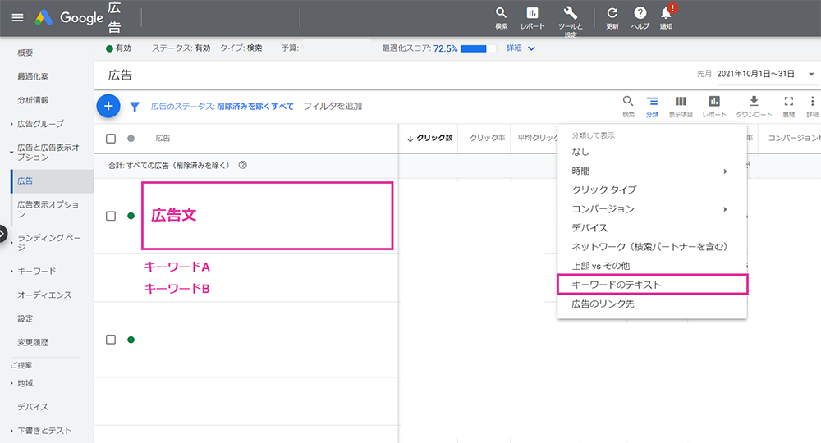Click the 広告 column header

pyautogui.click(x=163, y=138)
